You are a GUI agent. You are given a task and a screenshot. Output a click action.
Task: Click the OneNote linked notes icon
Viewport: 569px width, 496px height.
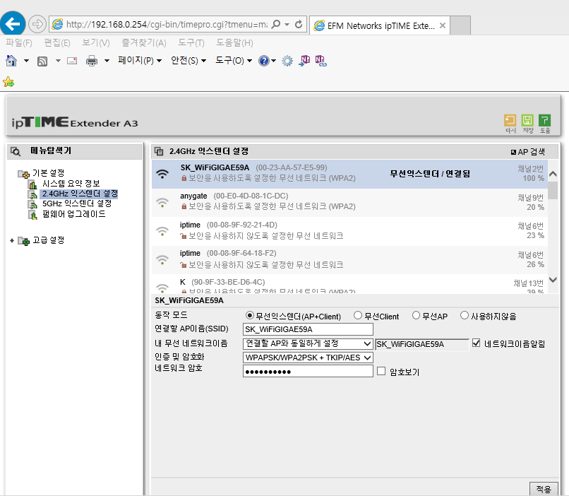(321, 61)
